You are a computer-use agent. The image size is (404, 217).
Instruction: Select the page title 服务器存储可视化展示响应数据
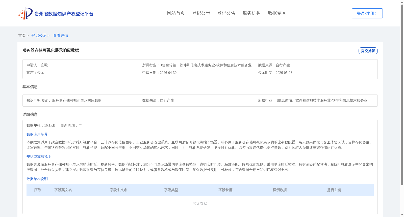[51, 50]
